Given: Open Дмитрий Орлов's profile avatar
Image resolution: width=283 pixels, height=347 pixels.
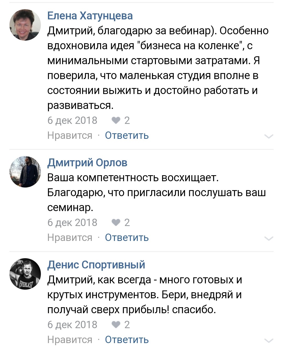Looking at the screenshot, I should pos(25,172).
